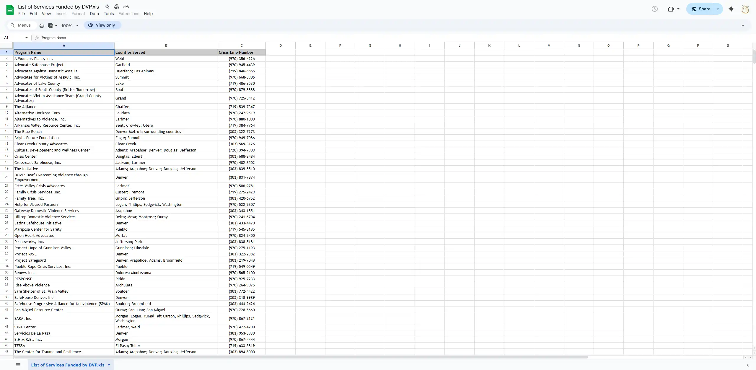The height and width of the screenshot is (370, 756).
Task: Click the camera/meet icon in toolbar
Action: click(671, 9)
